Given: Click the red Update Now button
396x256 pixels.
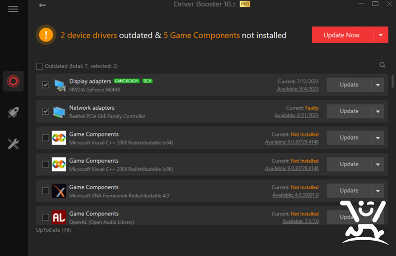Looking at the screenshot, I should (x=342, y=35).
